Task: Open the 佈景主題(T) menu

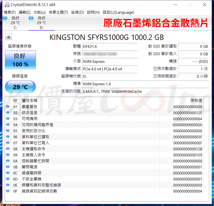Action: 58,12
